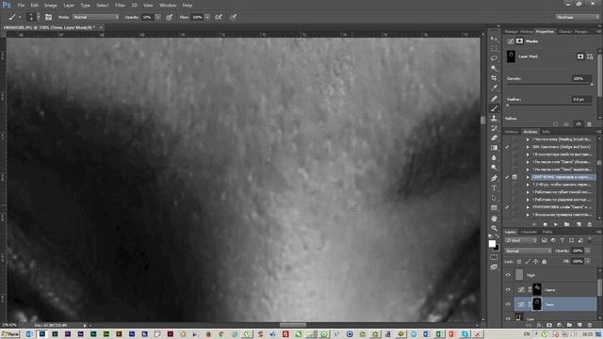Toggle check for highlighted action row
The height and width of the screenshot is (339, 603).
tap(507, 177)
